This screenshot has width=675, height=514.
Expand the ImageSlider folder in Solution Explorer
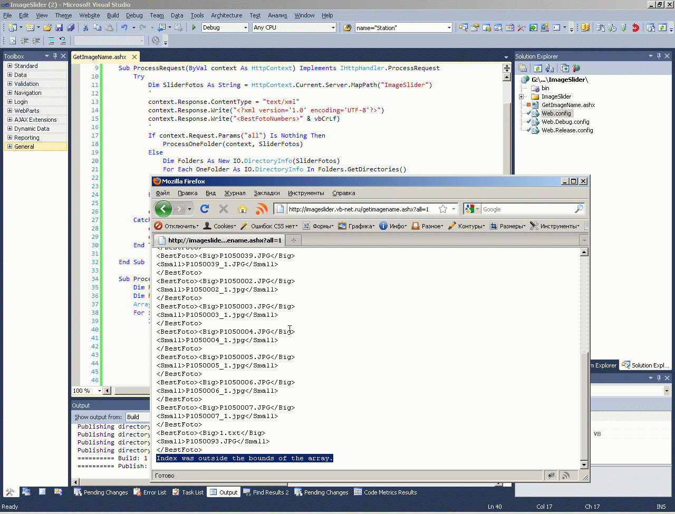point(522,96)
